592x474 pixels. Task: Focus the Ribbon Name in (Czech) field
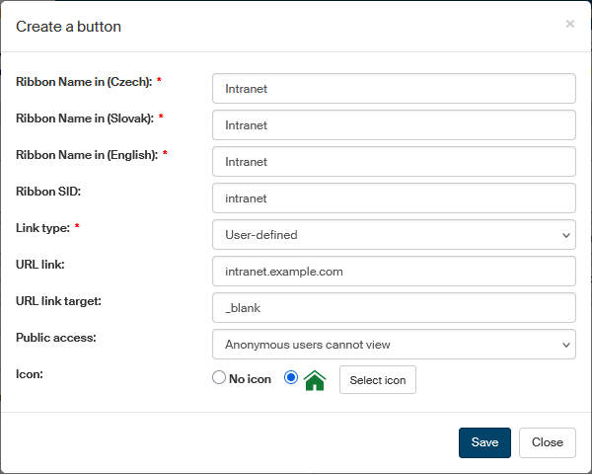(x=394, y=89)
